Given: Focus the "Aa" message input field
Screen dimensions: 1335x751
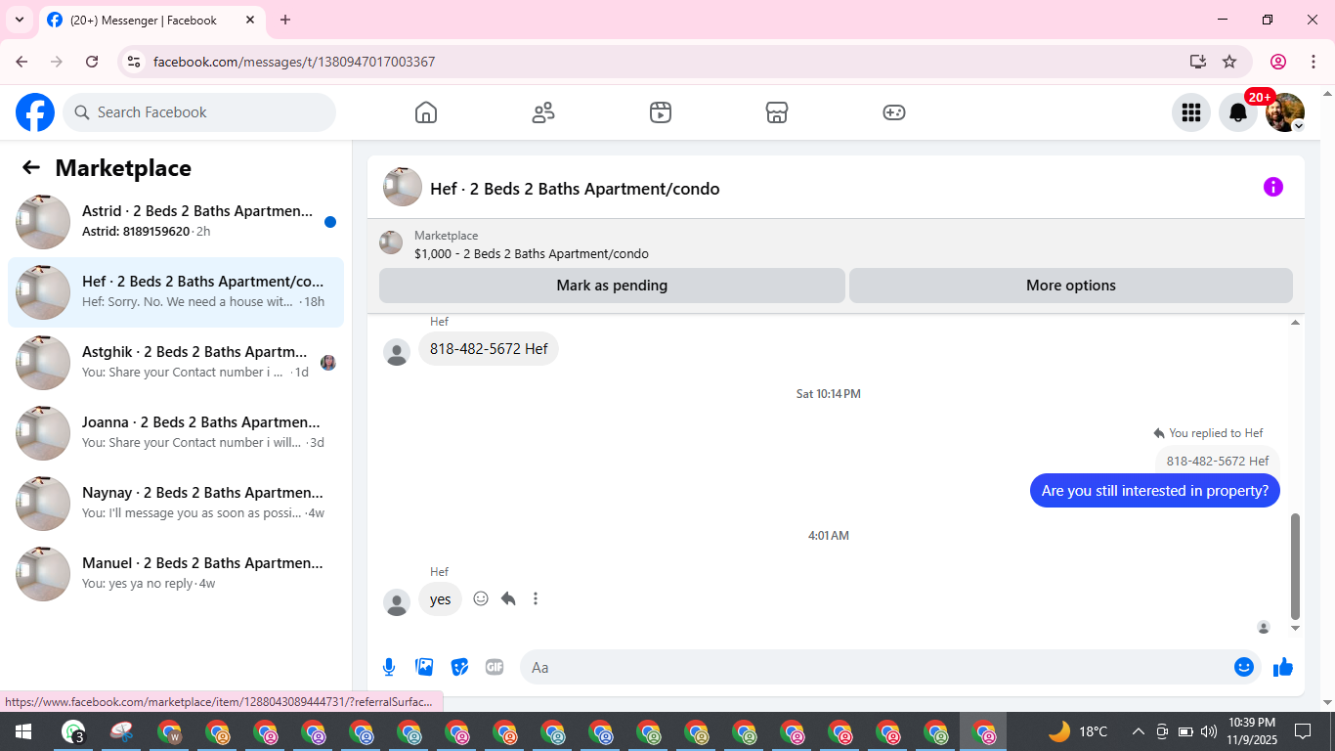Looking at the screenshot, I should pyautogui.click(x=875, y=667).
